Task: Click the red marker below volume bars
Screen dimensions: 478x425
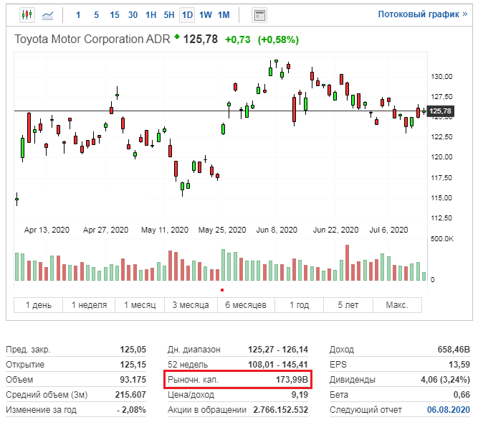Action: (223, 290)
